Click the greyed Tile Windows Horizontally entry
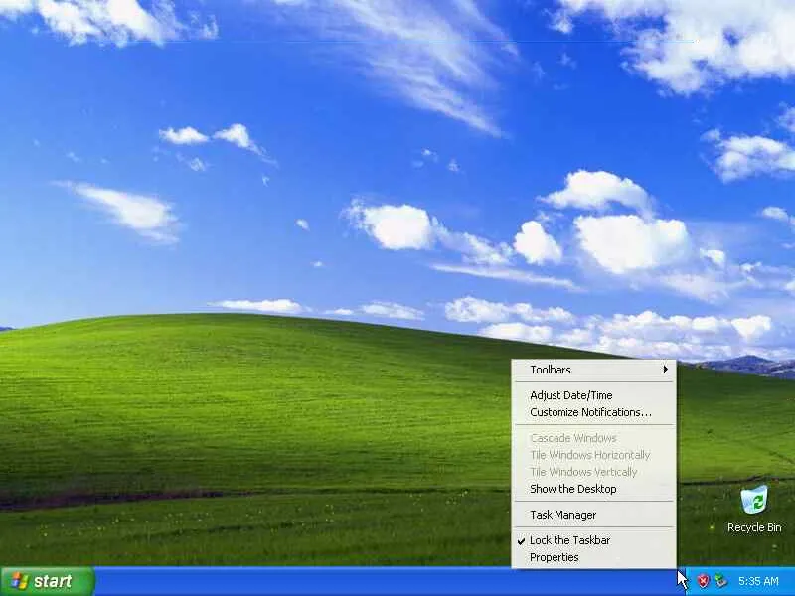Image resolution: width=795 pixels, height=596 pixels. click(x=594, y=455)
